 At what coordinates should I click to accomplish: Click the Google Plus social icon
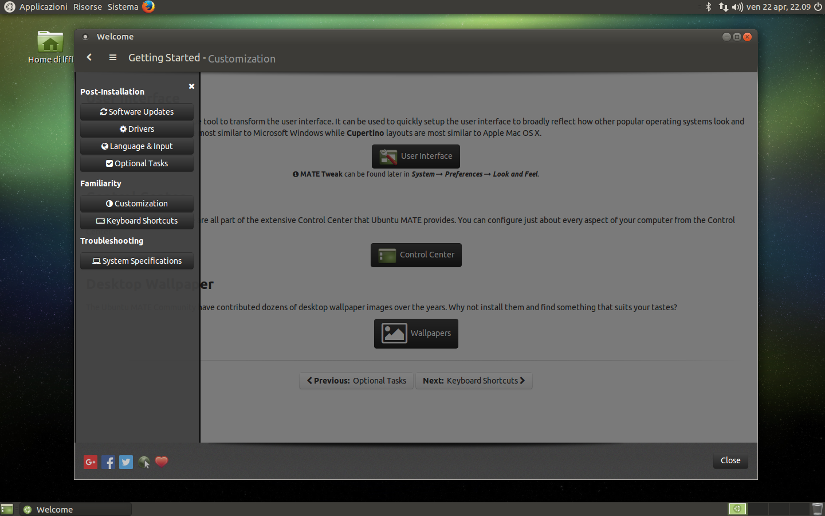[x=91, y=462]
